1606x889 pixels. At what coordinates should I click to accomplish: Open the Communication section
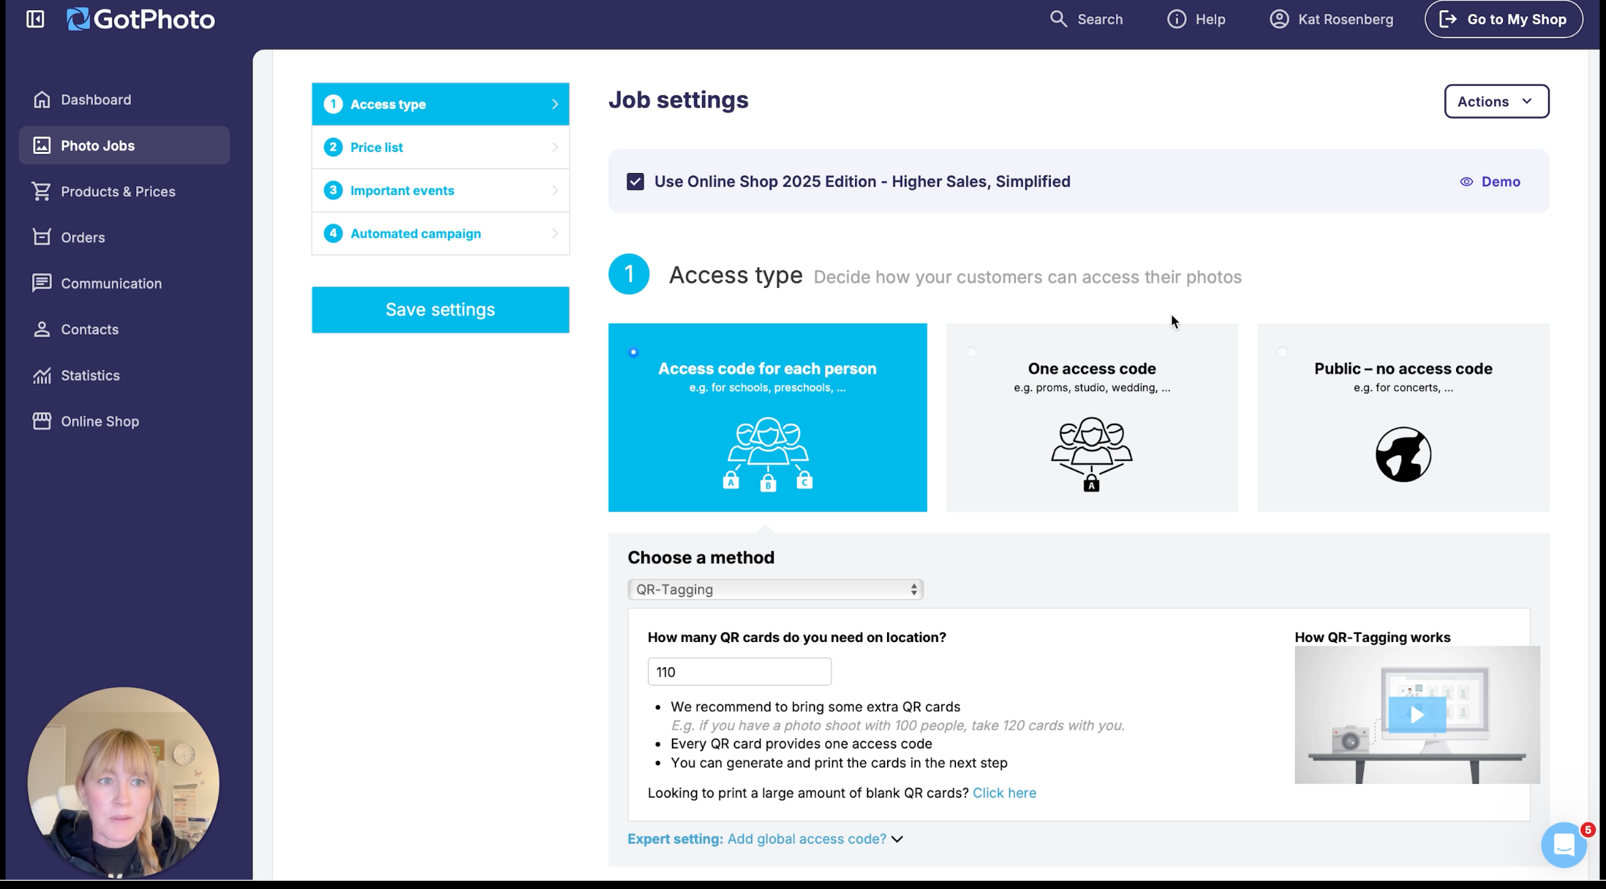click(110, 283)
